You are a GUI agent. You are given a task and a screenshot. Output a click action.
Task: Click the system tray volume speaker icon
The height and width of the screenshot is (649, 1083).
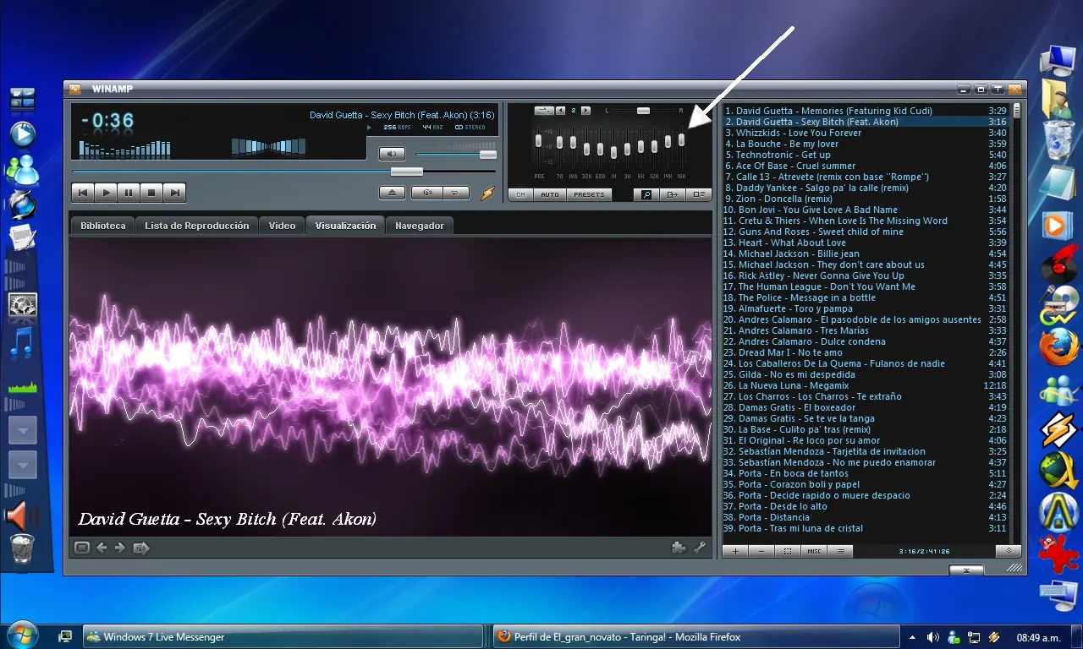(x=932, y=637)
